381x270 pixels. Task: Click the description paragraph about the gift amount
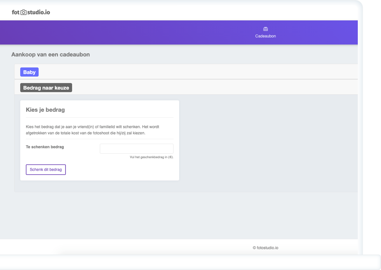click(92, 130)
